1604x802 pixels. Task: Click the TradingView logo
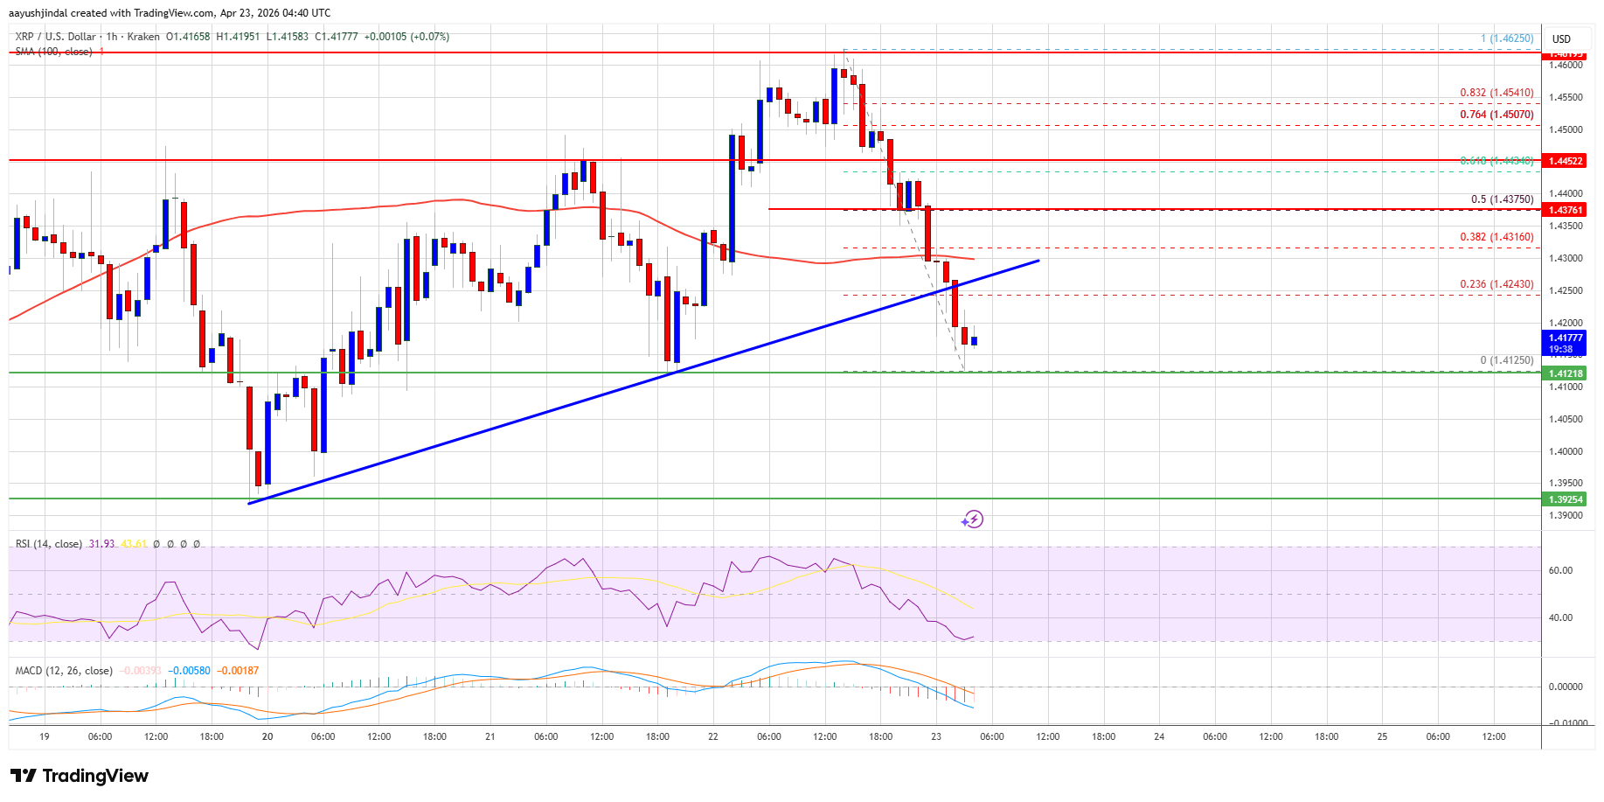click(80, 776)
